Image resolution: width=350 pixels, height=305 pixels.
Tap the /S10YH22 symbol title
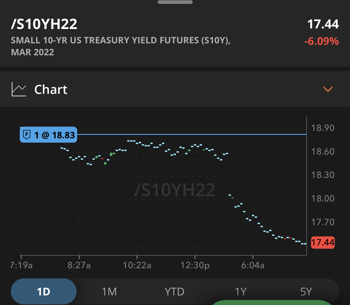44,24
